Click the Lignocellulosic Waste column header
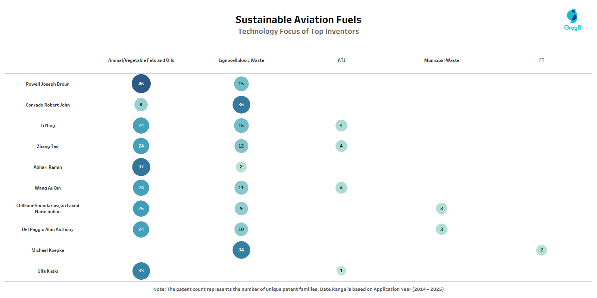 coord(241,60)
